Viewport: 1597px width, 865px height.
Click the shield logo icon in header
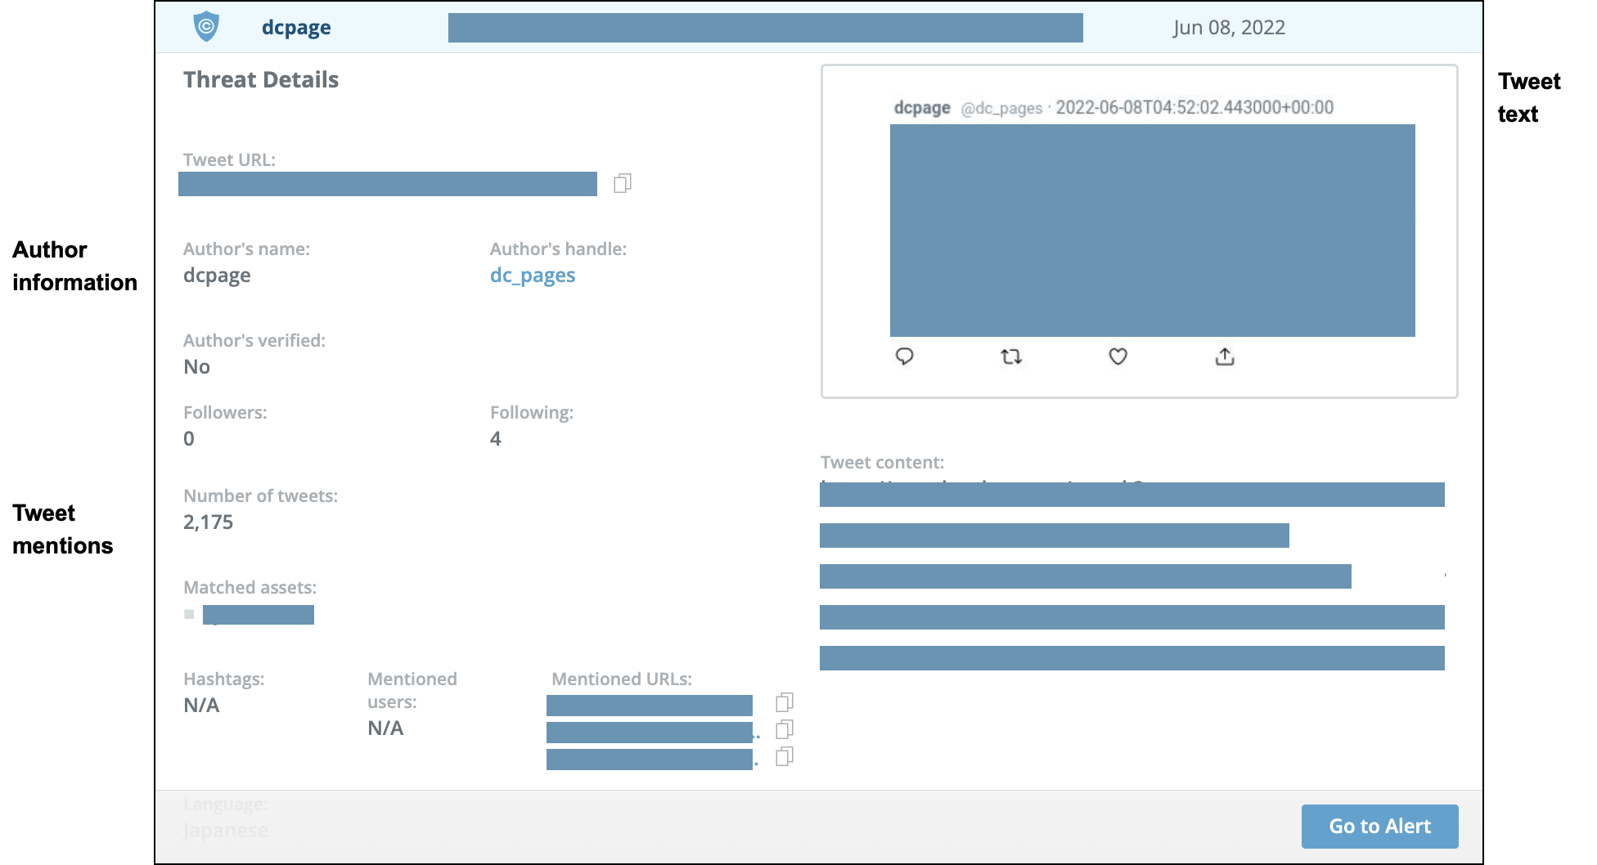tap(206, 27)
